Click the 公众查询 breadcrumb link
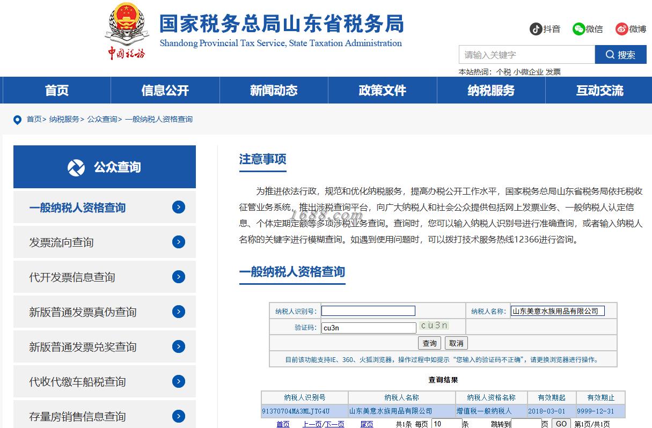The height and width of the screenshot is (428, 652). pos(102,119)
